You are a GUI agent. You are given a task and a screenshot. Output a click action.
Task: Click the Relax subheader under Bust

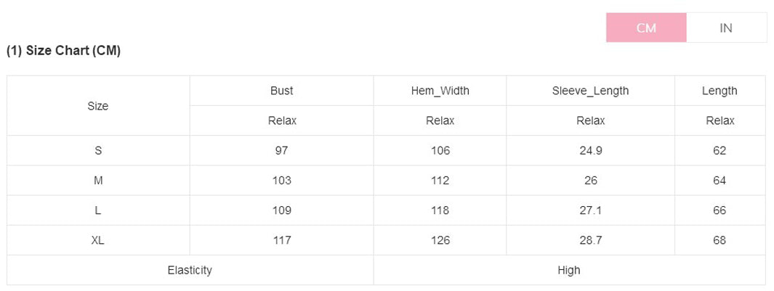click(281, 121)
